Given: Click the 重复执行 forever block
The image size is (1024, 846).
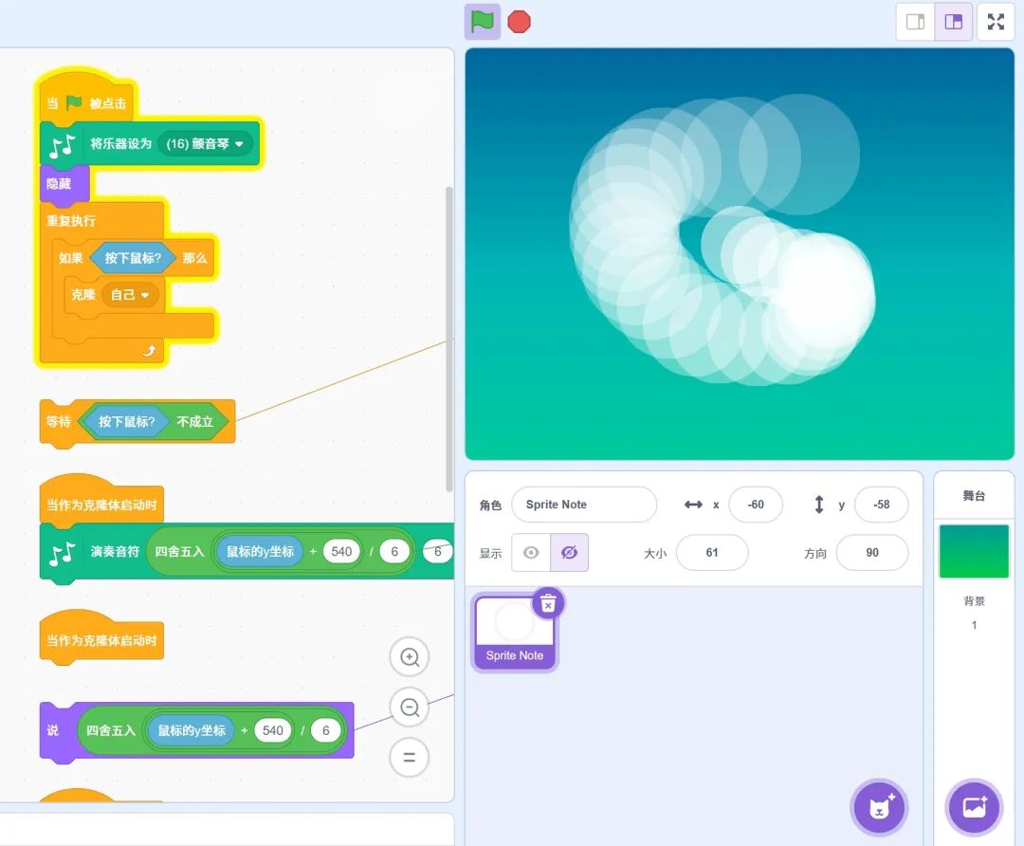Looking at the screenshot, I should click(x=71, y=221).
